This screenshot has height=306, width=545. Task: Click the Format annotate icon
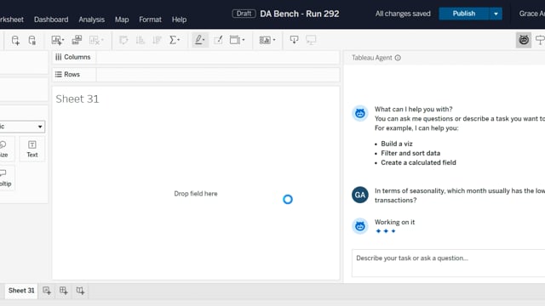pyautogui.click(x=218, y=40)
